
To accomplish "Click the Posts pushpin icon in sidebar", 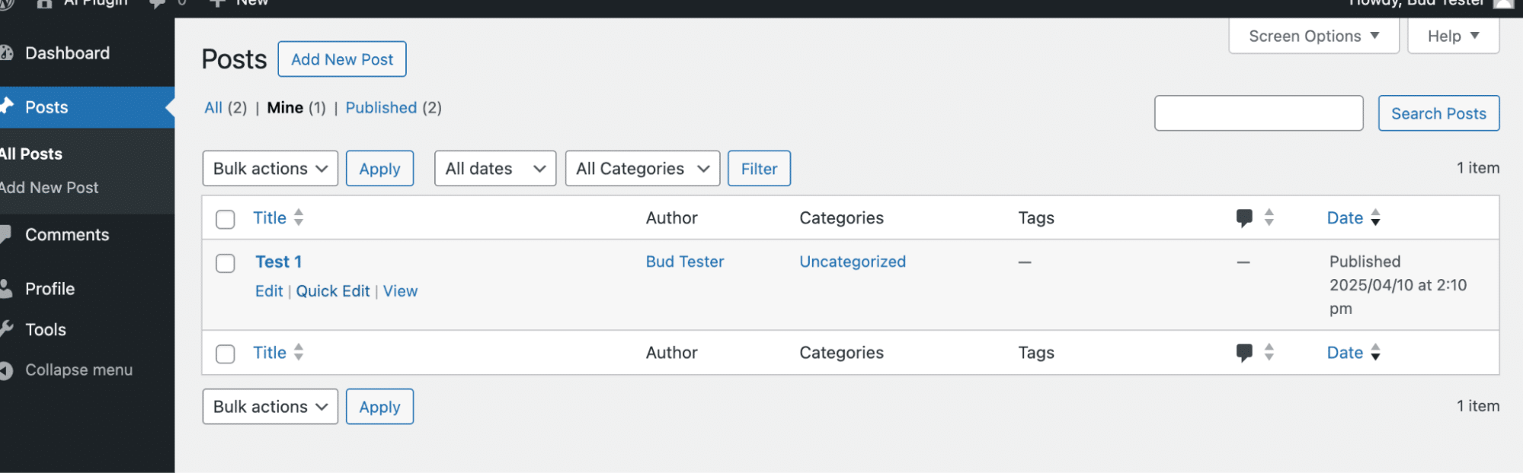I will [x=7, y=106].
